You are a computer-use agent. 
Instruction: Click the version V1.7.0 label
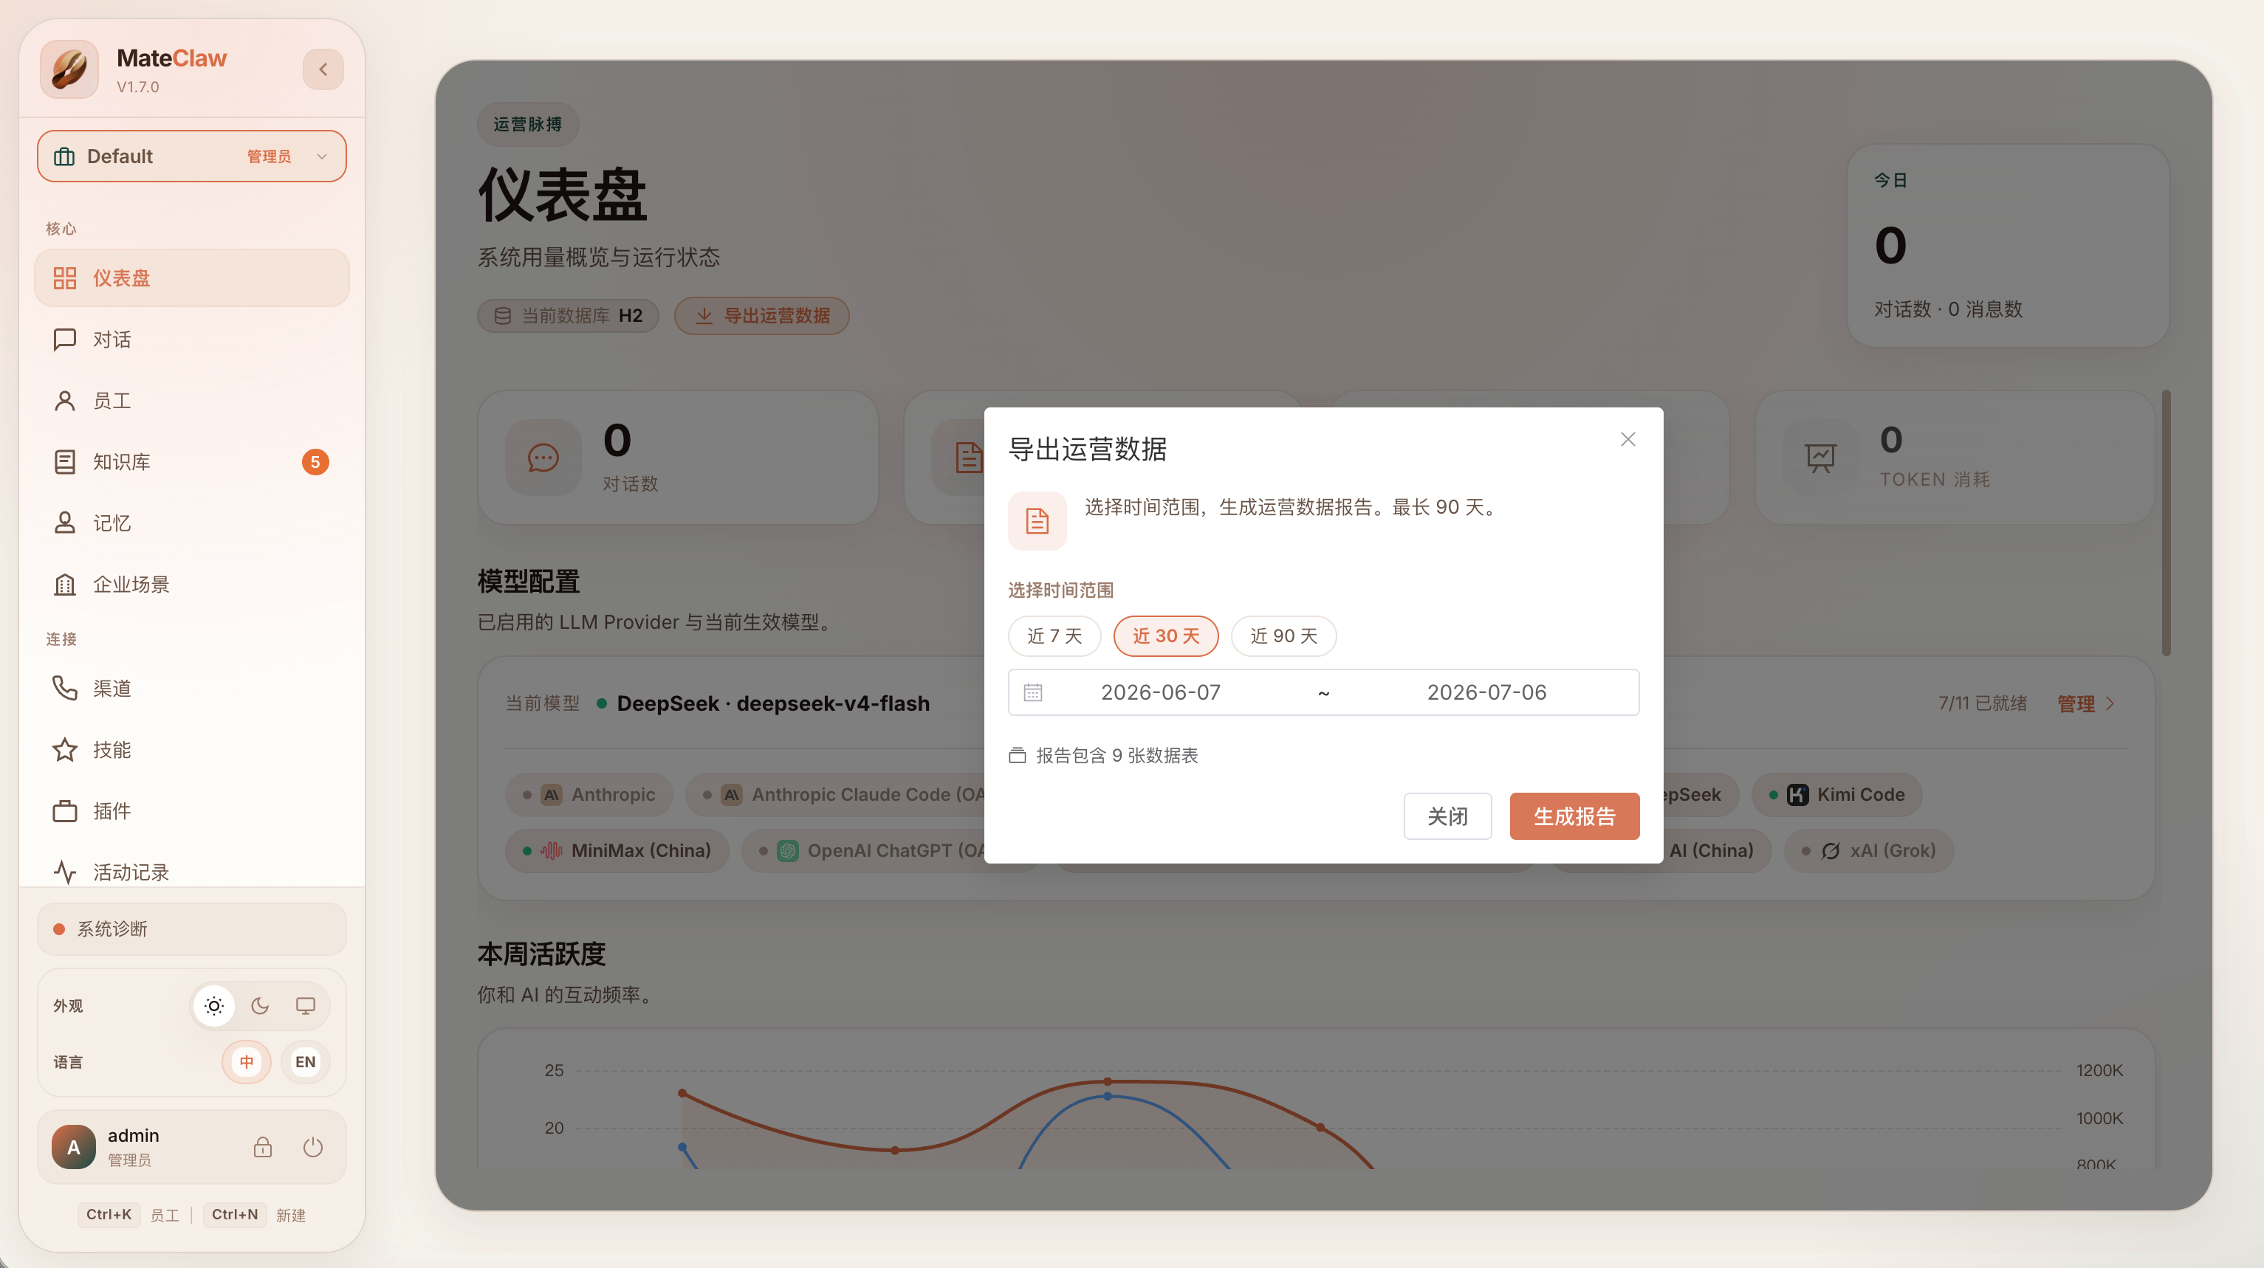coord(138,87)
